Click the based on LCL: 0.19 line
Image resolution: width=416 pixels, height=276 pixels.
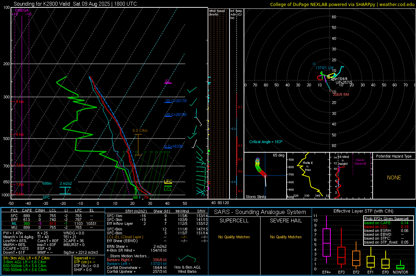tap(386, 227)
